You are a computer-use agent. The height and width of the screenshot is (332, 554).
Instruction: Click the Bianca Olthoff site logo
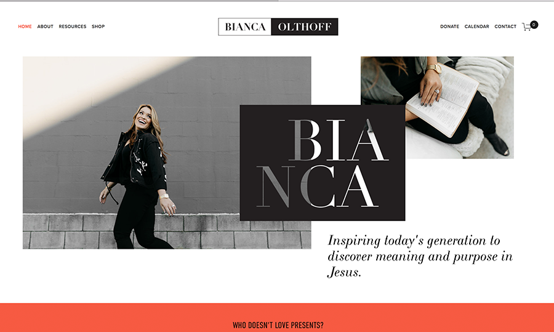(278, 26)
